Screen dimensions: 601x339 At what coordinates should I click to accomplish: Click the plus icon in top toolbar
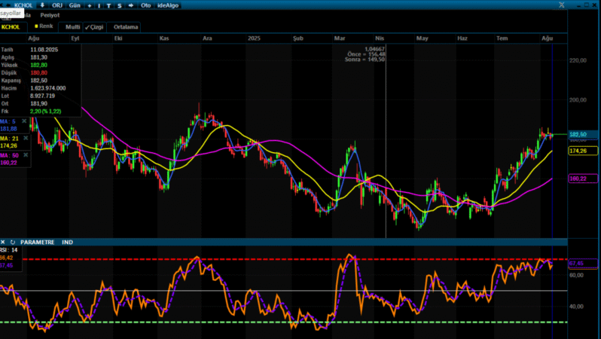(x=90, y=5)
